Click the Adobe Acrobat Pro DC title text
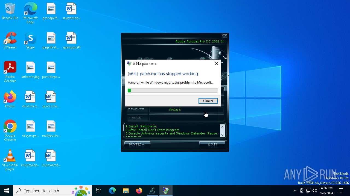 [200, 41]
